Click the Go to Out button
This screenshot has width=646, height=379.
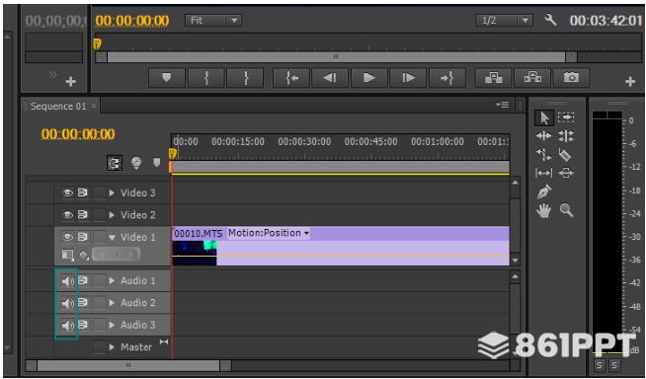[447, 77]
